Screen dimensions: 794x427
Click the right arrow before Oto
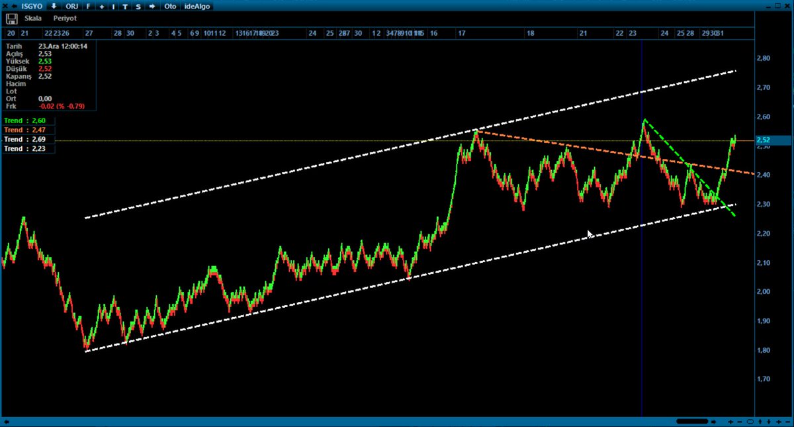tap(152, 7)
